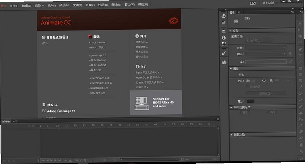This screenshot has width=305, height=164.
Task: Toggle the timeline layer lock icon
Action: [33, 126]
